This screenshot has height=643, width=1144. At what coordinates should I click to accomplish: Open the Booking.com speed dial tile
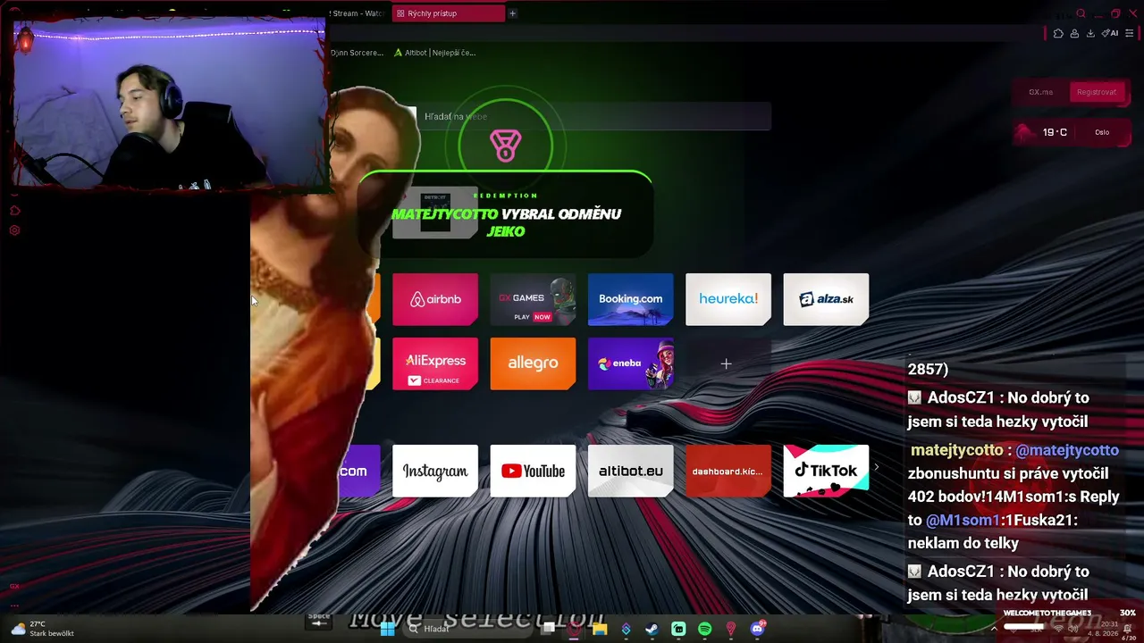click(630, 299)
